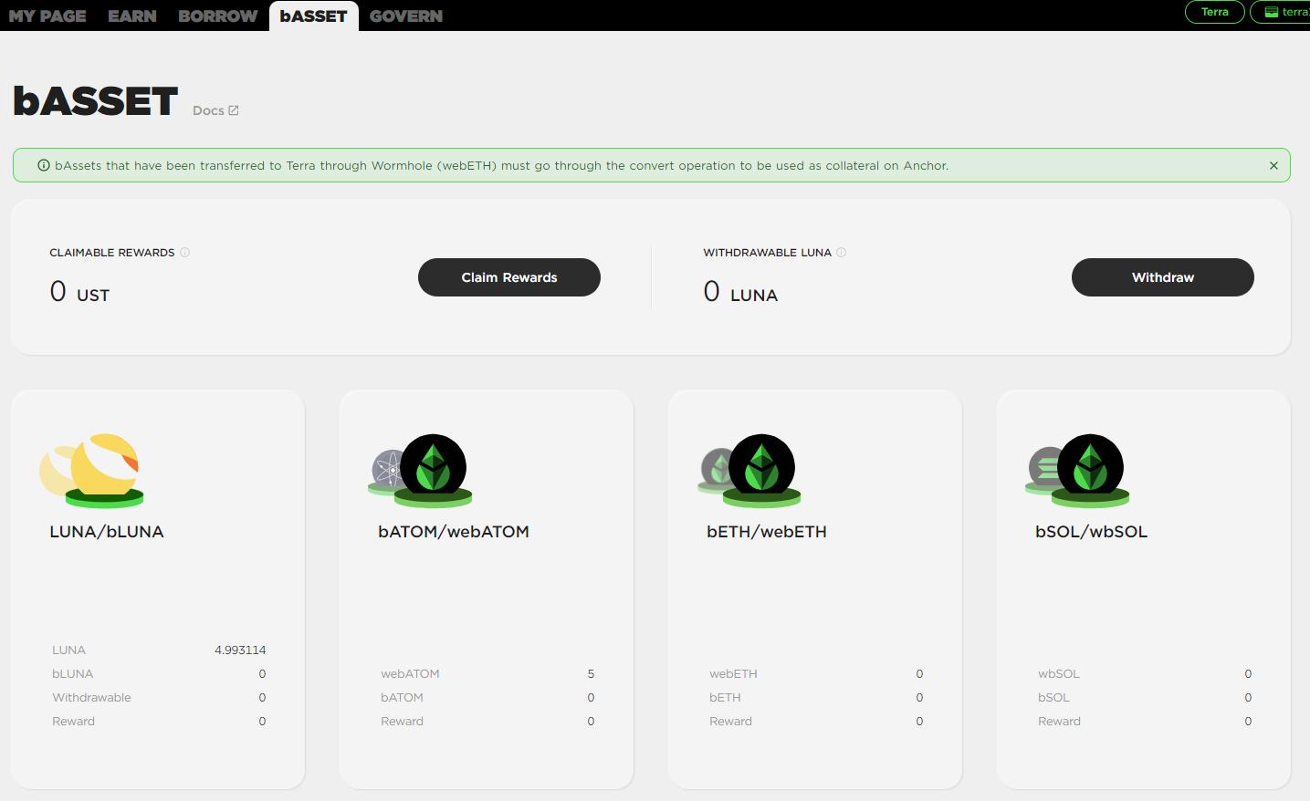
Task: Dismiss the Wormhole webETH notice banner
Action: pyautogui.click(x=1273, y=165)
